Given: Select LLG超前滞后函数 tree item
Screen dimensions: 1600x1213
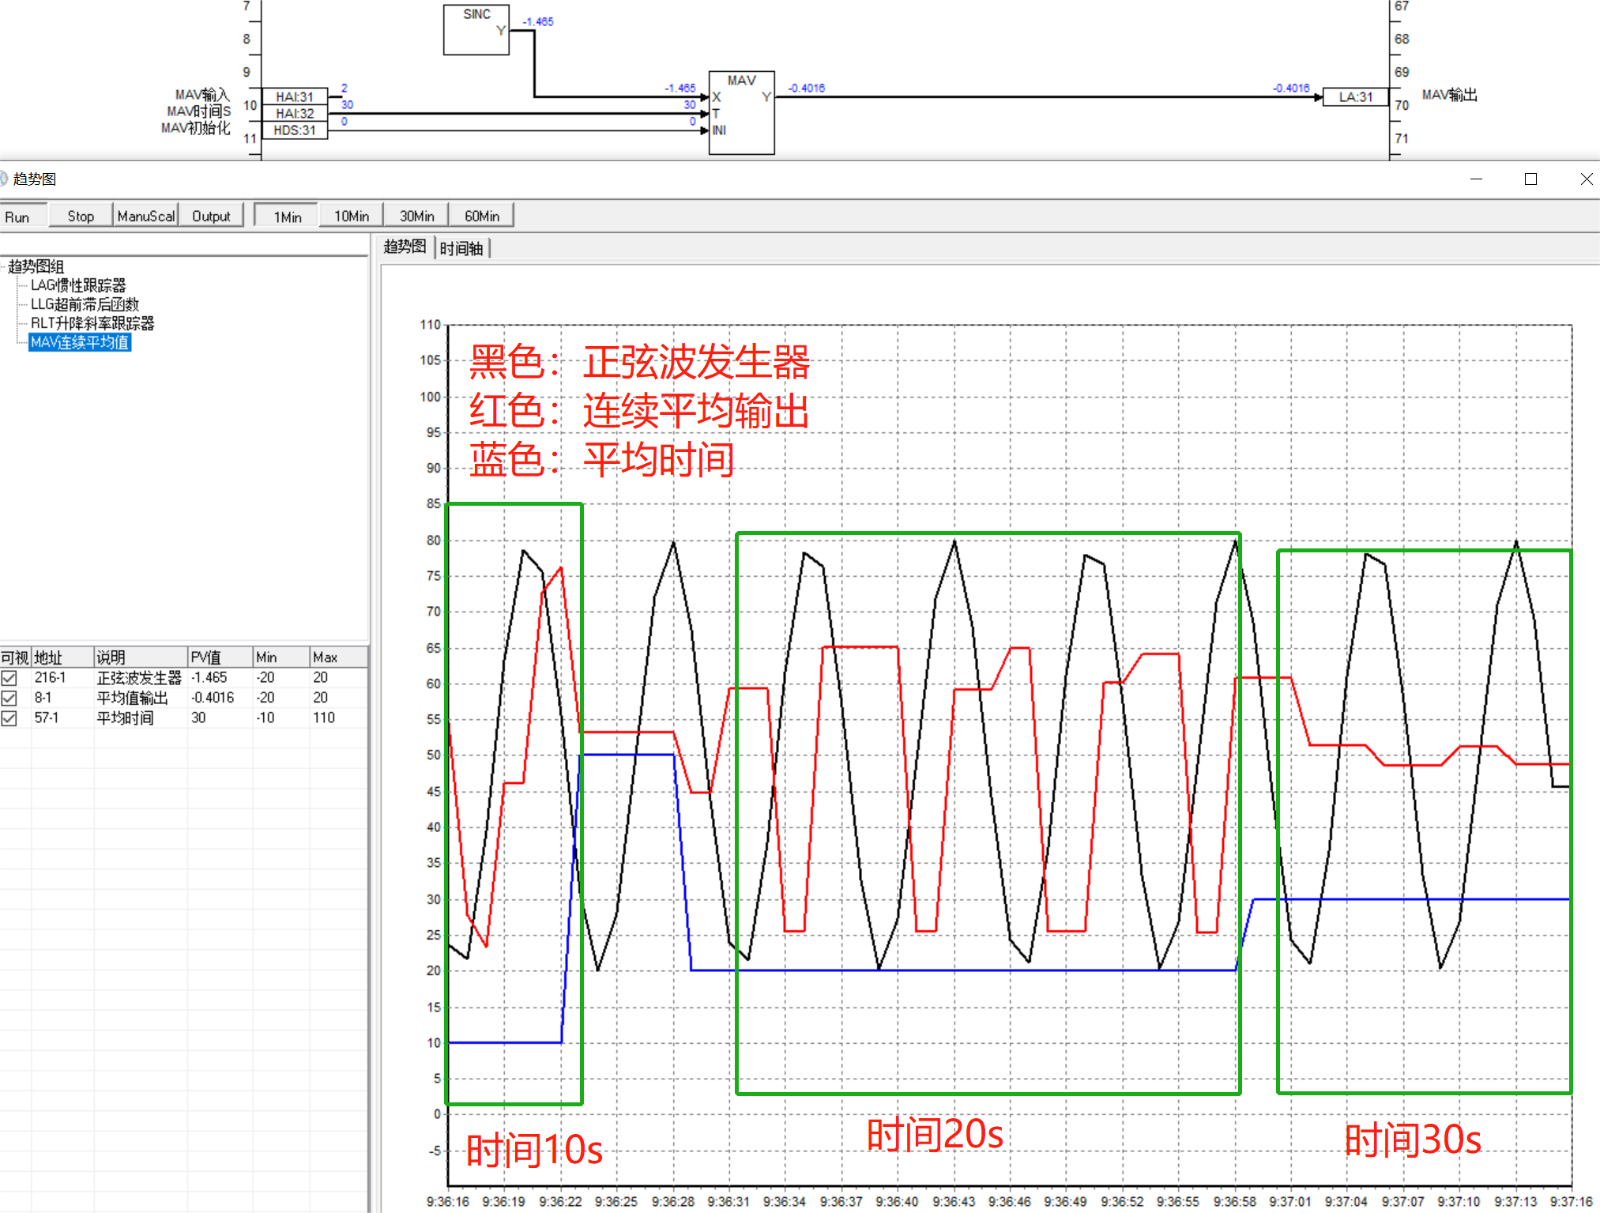Looking at the screenshot, I should [84, 304].
